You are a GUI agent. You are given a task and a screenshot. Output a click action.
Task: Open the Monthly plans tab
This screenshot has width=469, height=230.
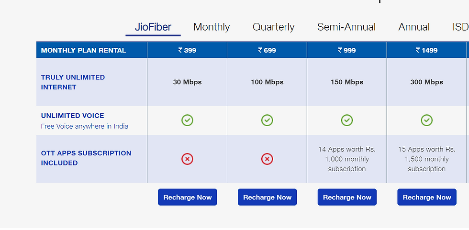[212, 27]
